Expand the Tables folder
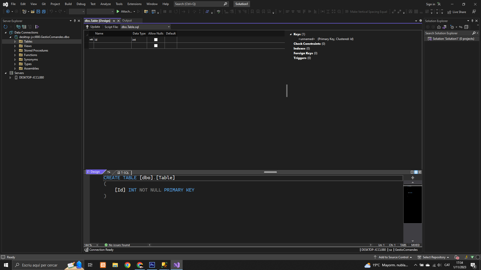Screen dimensions: 481x270 pyautogui.click(x=15, y=41)
